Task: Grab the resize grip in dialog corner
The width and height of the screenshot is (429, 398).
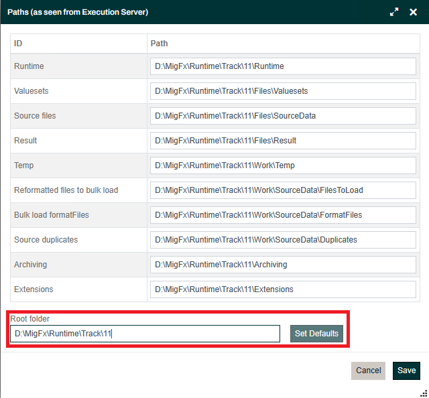Action: pos(424,393)
